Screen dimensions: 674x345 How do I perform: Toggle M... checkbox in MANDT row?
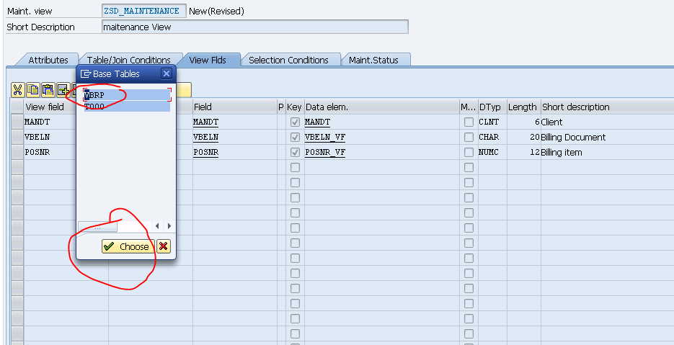[469, 122]
